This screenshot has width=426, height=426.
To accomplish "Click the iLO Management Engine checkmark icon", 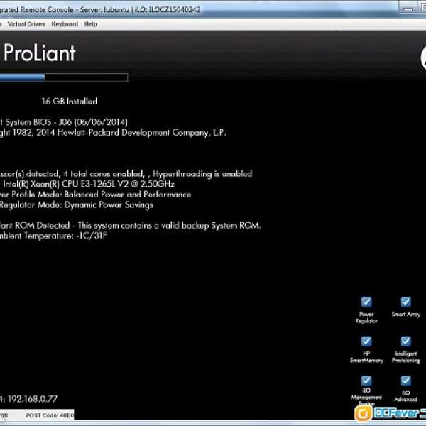I will [366, 381].
